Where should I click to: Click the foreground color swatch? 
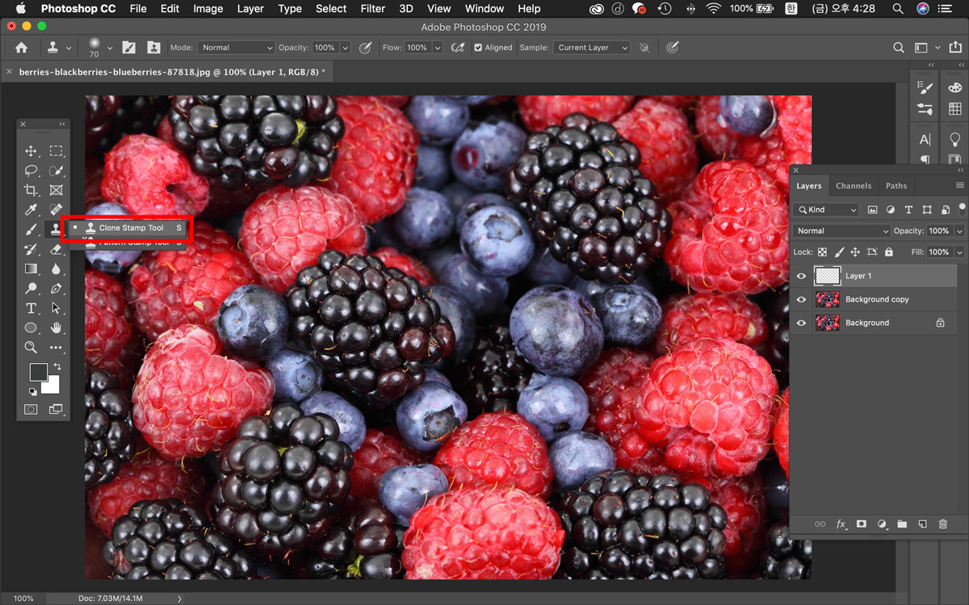(38, 372)
